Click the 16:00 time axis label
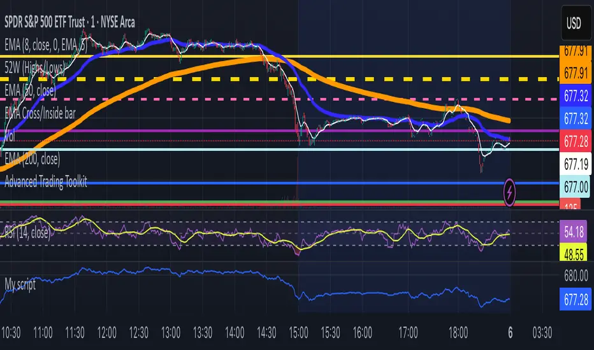The height and width of the screenshot is (350, 594). (363, 333)
